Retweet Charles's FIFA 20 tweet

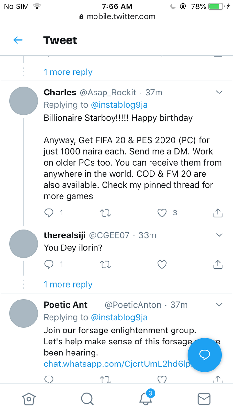point(105,213)
